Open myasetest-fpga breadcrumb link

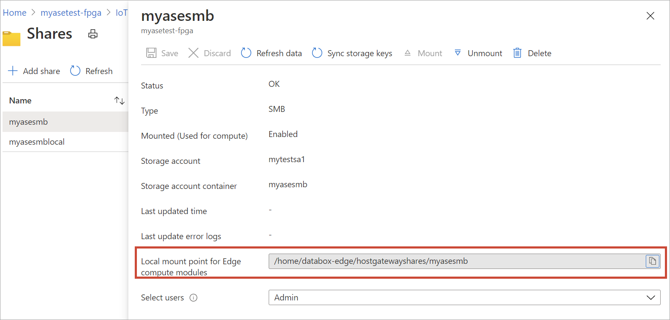(71, 13)
